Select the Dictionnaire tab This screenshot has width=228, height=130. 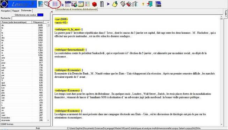pos(26,10)
